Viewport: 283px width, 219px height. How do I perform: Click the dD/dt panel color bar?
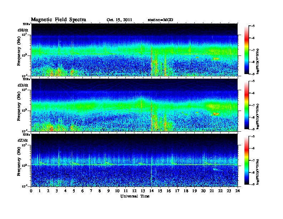tap(247, 105)
